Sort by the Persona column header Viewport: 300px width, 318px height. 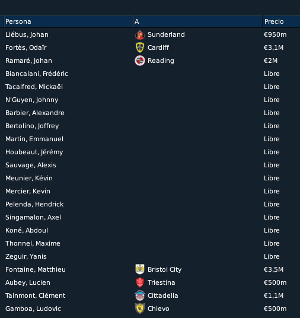pos(69,21)
